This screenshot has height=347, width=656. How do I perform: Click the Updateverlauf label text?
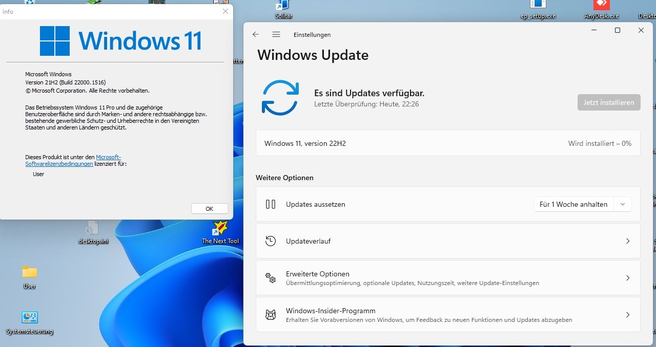(x=308, y=241)
